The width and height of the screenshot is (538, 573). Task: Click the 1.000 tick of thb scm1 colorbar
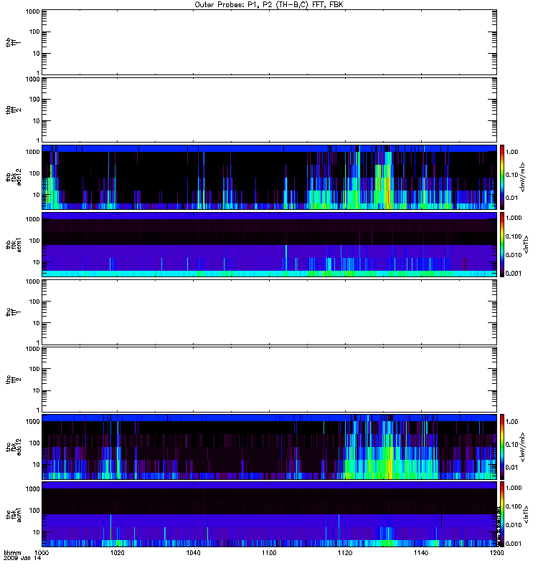click(514, 218)
